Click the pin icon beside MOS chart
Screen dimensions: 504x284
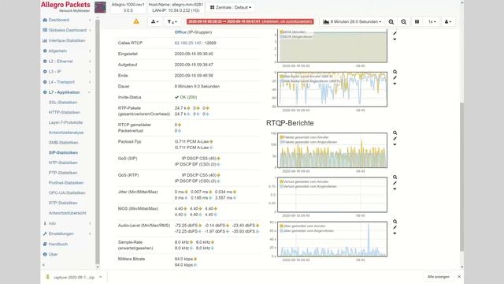tap(395, 33)
